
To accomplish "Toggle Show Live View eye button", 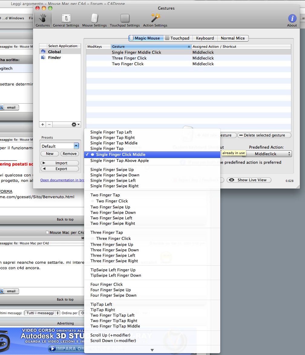I will click(249, 180).
